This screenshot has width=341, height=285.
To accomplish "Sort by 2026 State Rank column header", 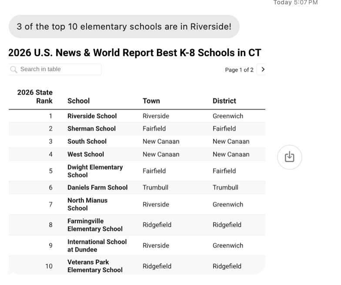I will (35, 96).
